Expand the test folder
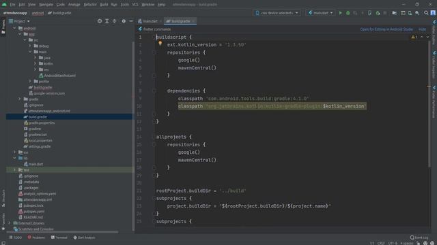The width and height of the screenshot is (437, 245). pos(14,169)
